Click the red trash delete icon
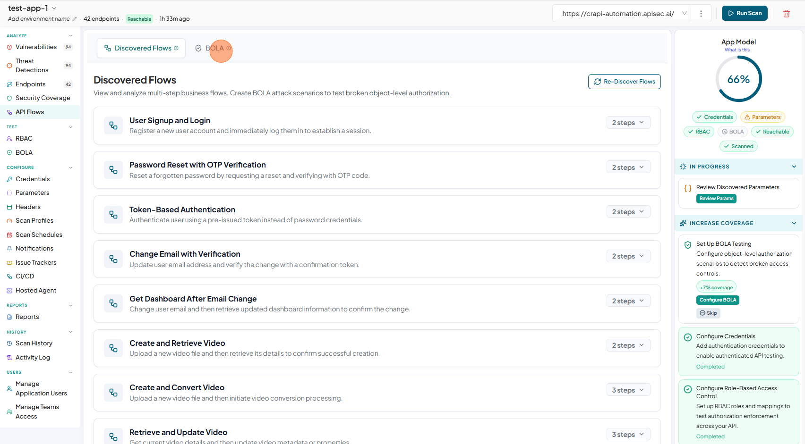Image resolution: width=805 pixels, height=444 pixels. [x=786, y=14]
